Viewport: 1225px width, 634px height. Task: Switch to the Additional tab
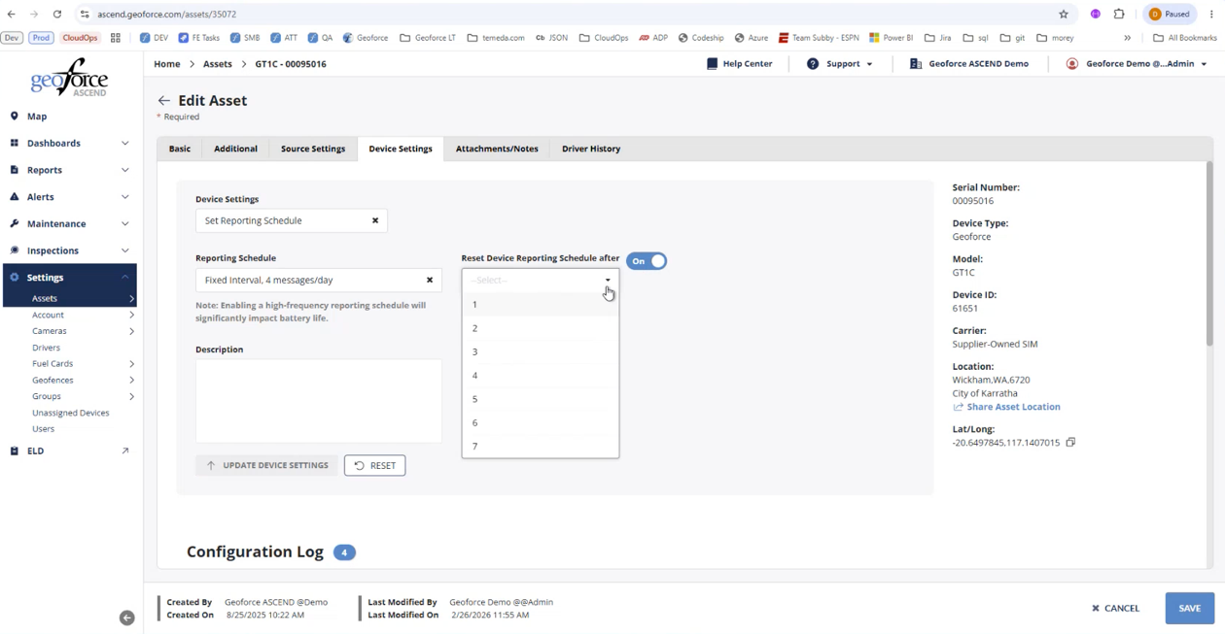[x=235, y=149]
